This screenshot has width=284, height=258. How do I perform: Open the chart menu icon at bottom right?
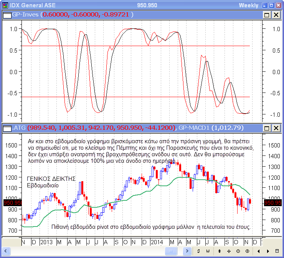pyautogui.click(x=277, y=251)
